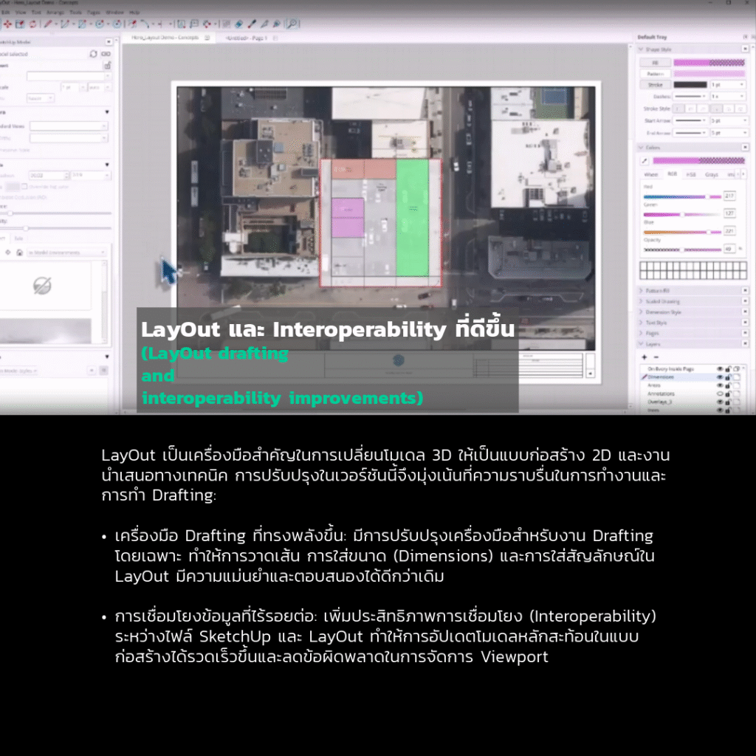Image resolution: width=756 pixels, height=756 pixels.
Task: Click the relink chain icon in SketchUp Model panel
Action: 106,54
